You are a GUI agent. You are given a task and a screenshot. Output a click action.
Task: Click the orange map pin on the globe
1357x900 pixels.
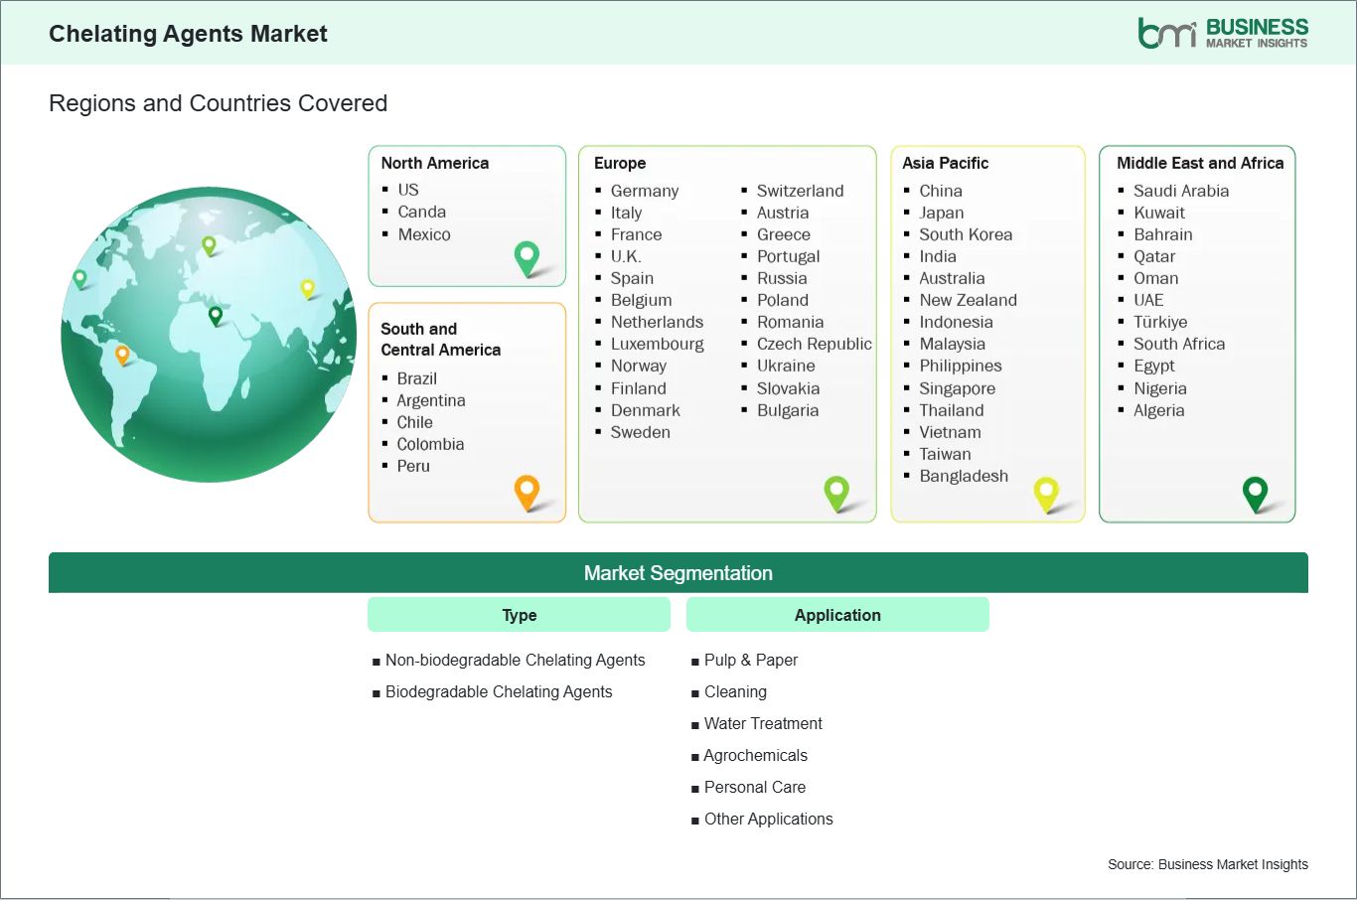[x=122, y=354]
